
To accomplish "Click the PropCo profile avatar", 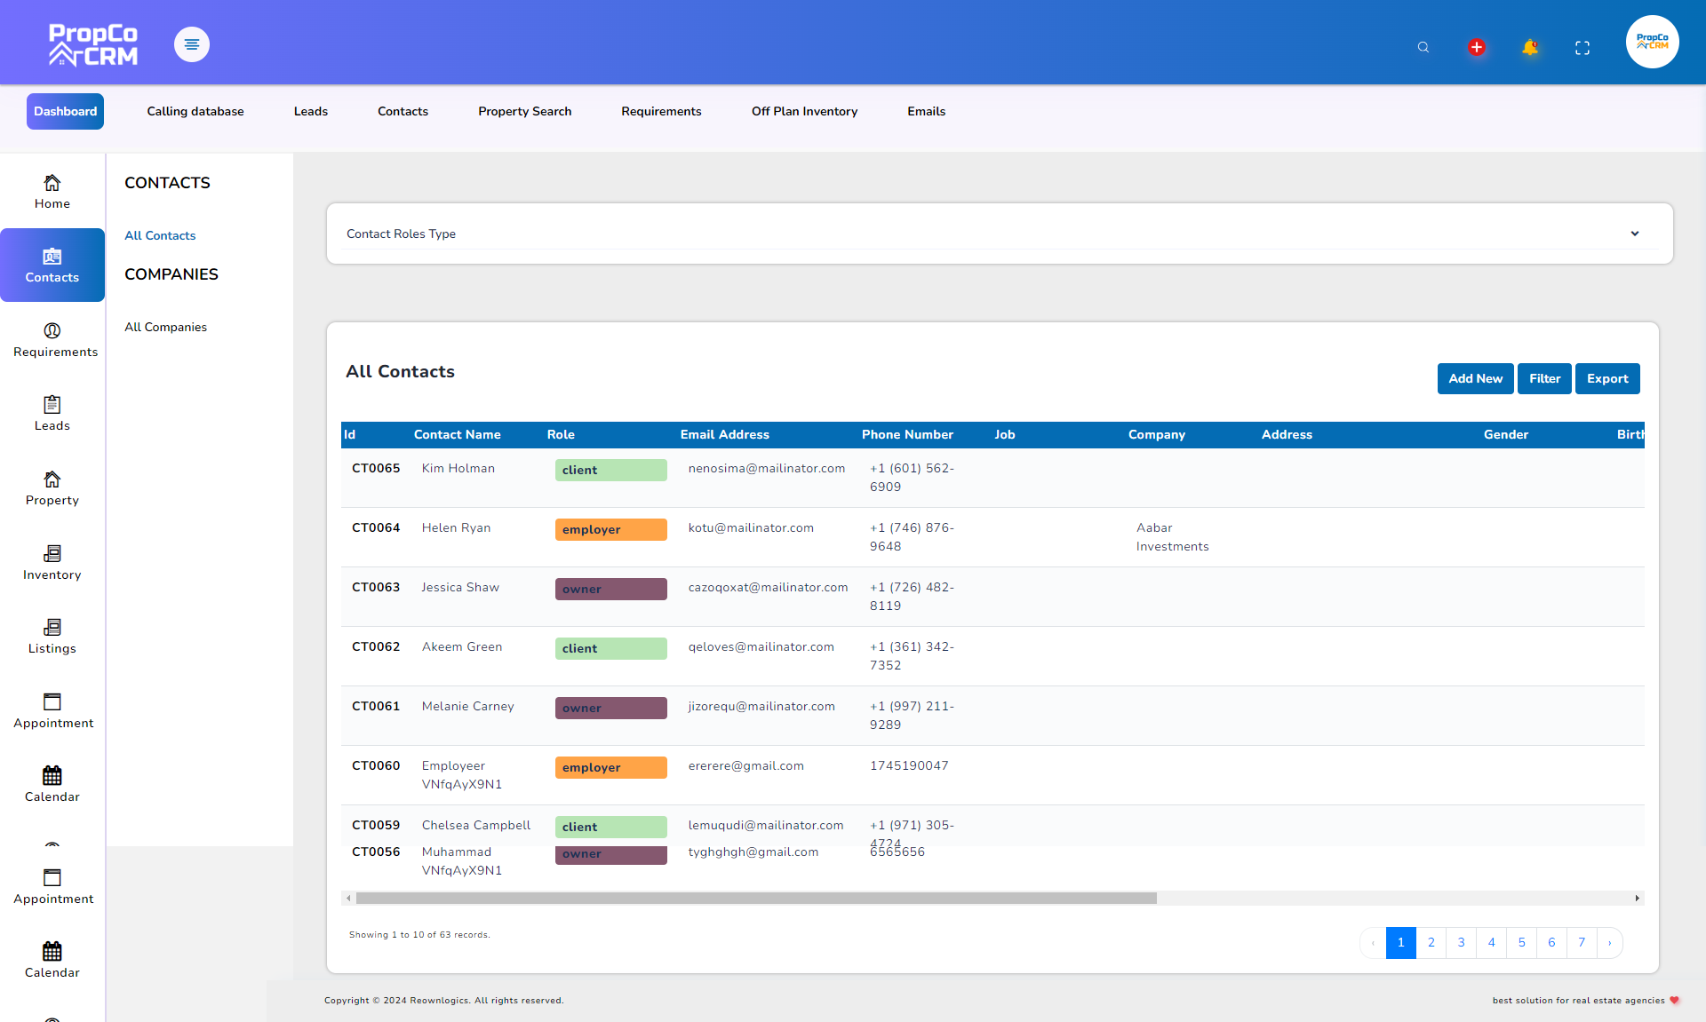I will [x=1652, y=42].
